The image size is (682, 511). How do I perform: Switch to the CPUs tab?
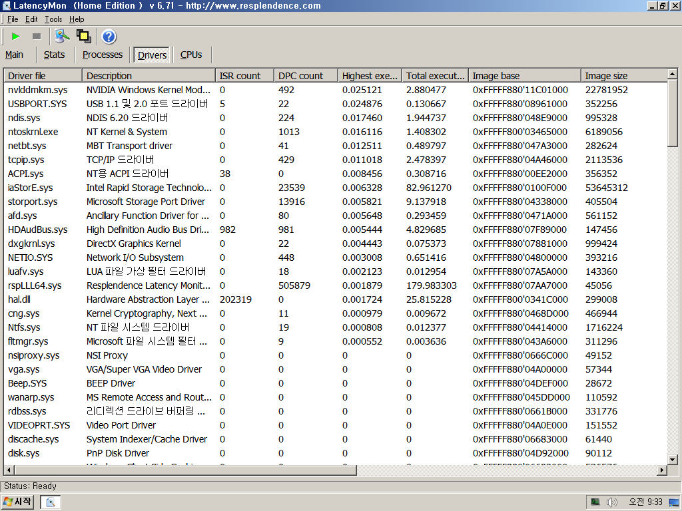point(191,55)
